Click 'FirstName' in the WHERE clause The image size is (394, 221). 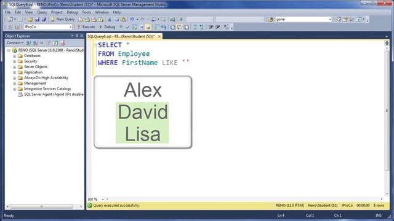coord(140,63)
